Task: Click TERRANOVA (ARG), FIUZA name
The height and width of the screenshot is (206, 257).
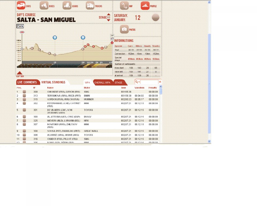Action: click(x=64, y=95)
